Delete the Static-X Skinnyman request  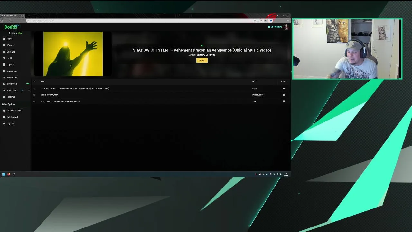click(284, 95)
